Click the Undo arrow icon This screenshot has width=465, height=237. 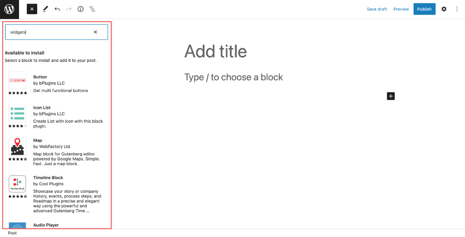(x=57, y=9)
